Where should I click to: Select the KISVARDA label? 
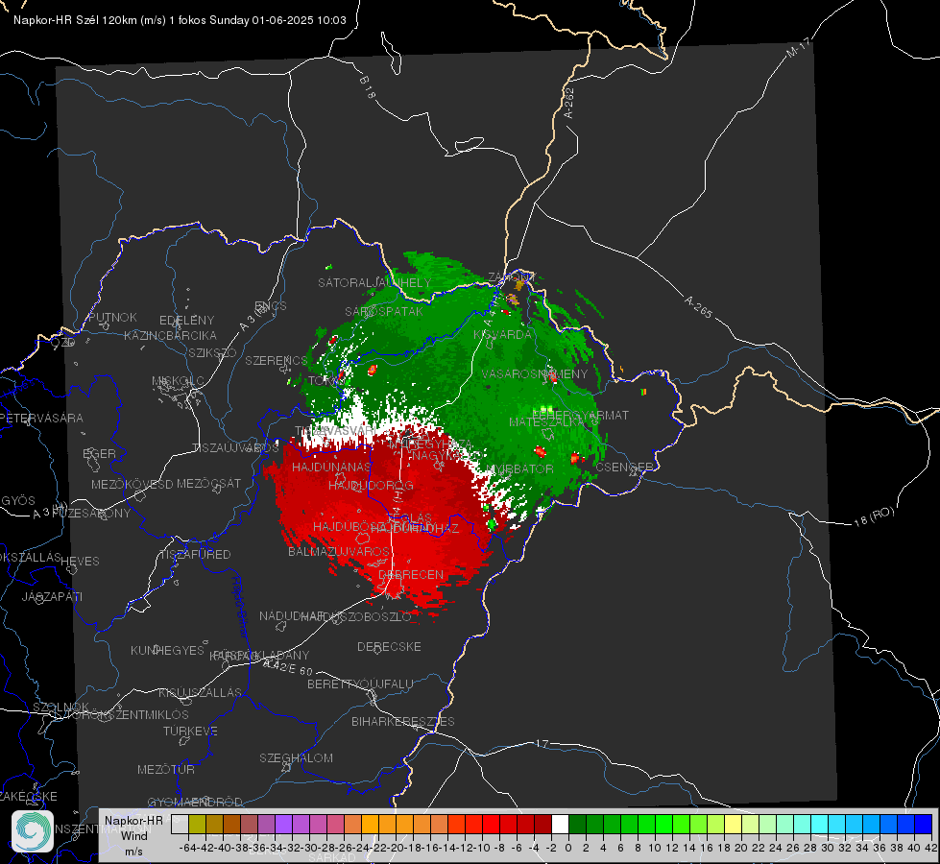point(502,335)
